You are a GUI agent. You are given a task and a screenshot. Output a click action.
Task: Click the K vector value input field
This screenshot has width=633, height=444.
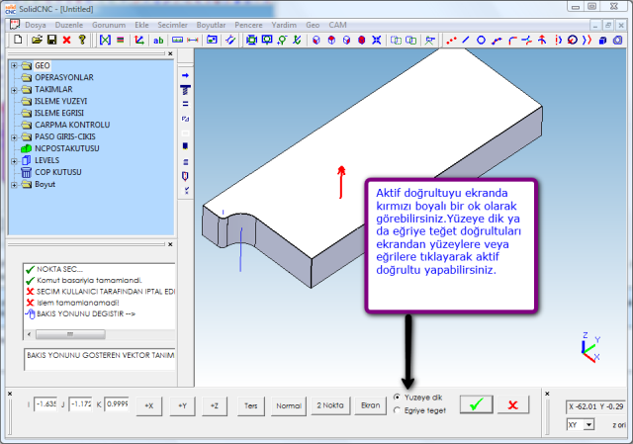pos(117,403)
